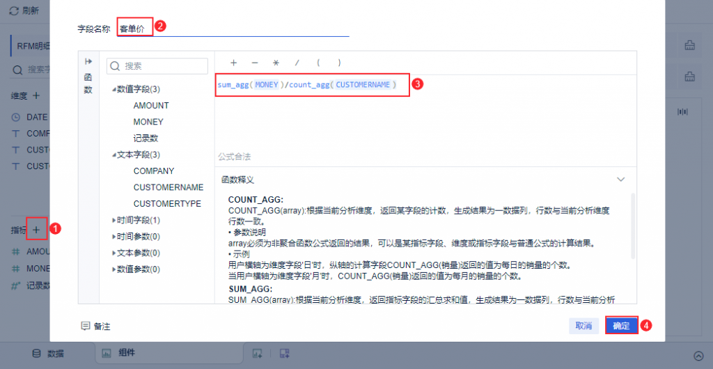Select the 记录数 field in list
713x369 pixels.
click(146, 139)
